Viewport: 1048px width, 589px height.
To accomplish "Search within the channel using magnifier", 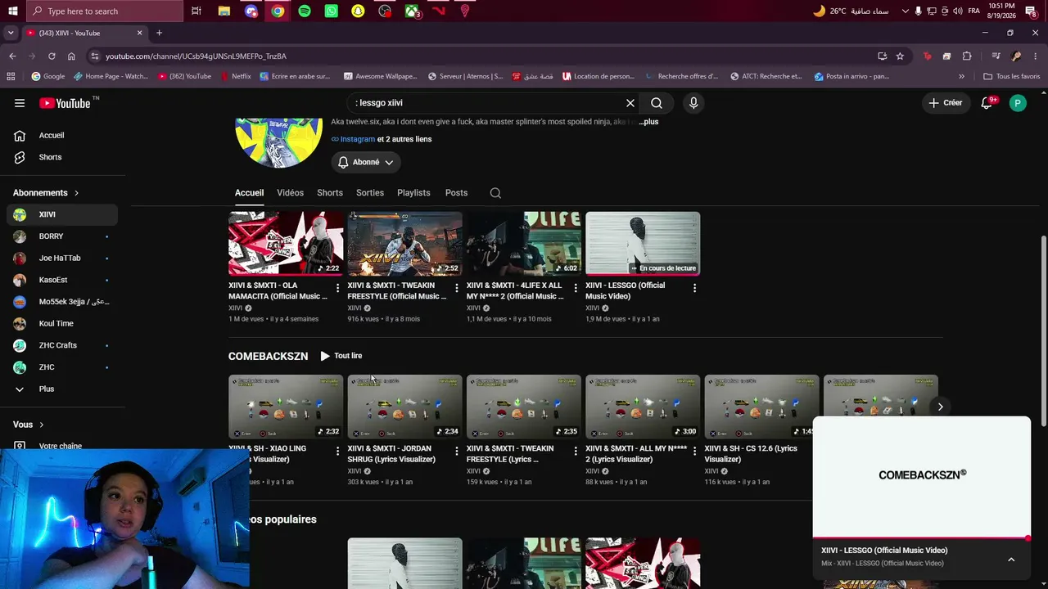I will point(495,193).
